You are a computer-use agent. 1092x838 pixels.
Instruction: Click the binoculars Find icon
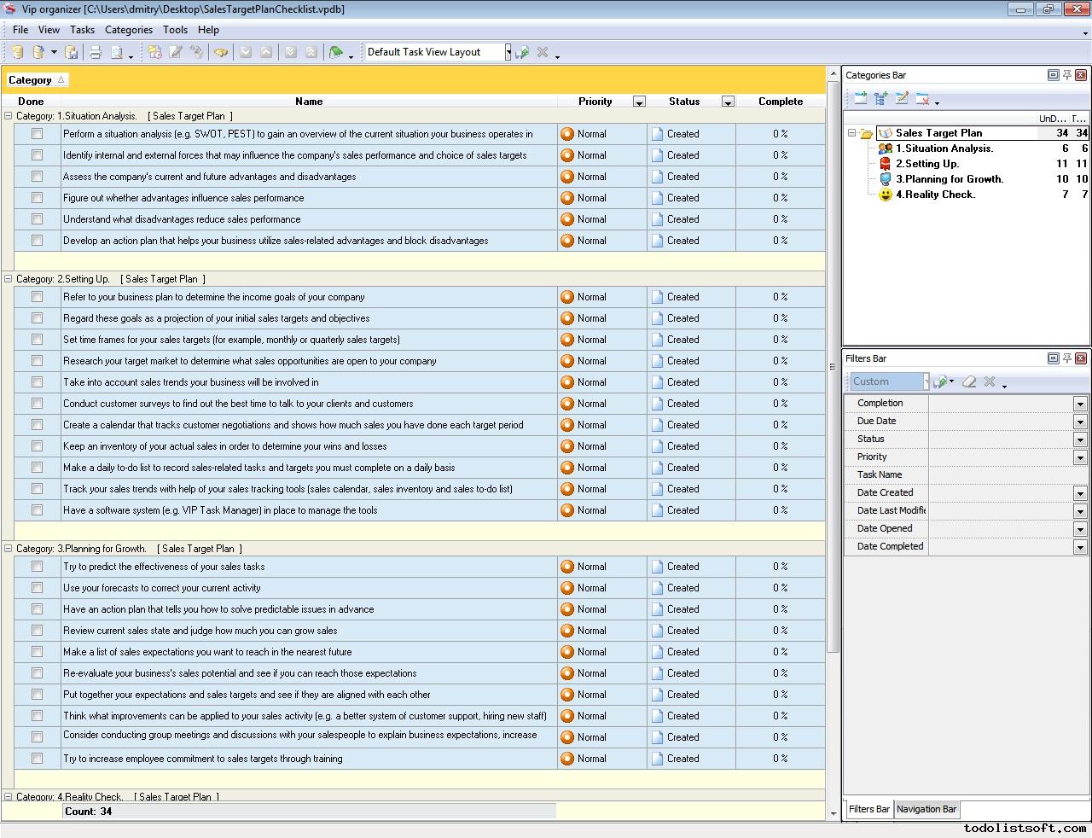(x=221, y=53)
